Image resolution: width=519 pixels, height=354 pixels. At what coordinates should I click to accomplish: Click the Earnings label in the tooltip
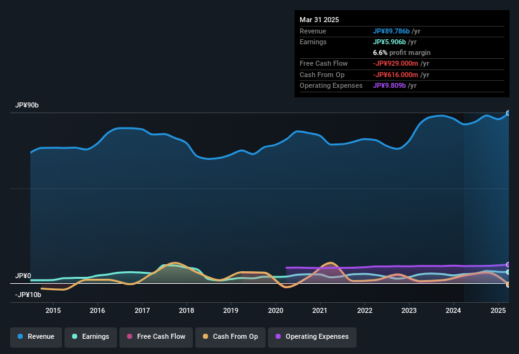point(313,42)
